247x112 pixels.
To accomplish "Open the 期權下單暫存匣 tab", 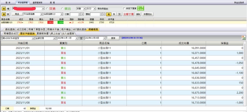I will (37, 29).
